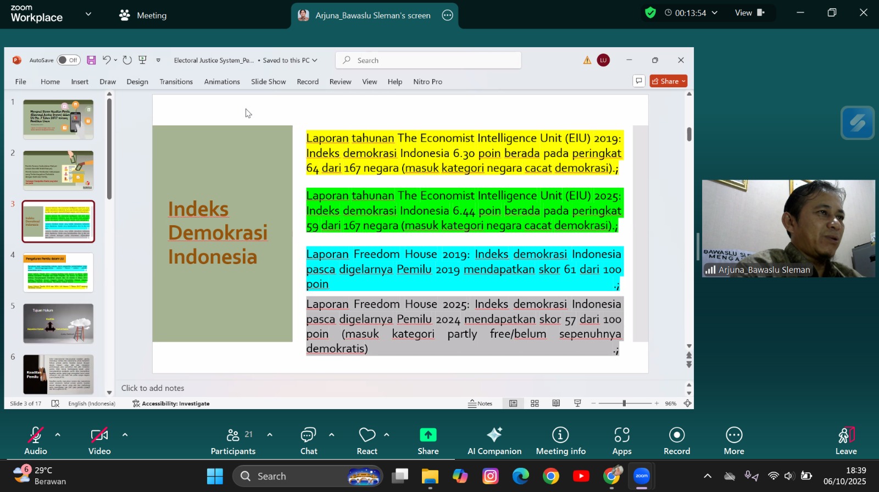Open the 'Saved to this PC' dropdown
Image resolution: width=879 pixels, height=492 pixels.
[291, 60]
